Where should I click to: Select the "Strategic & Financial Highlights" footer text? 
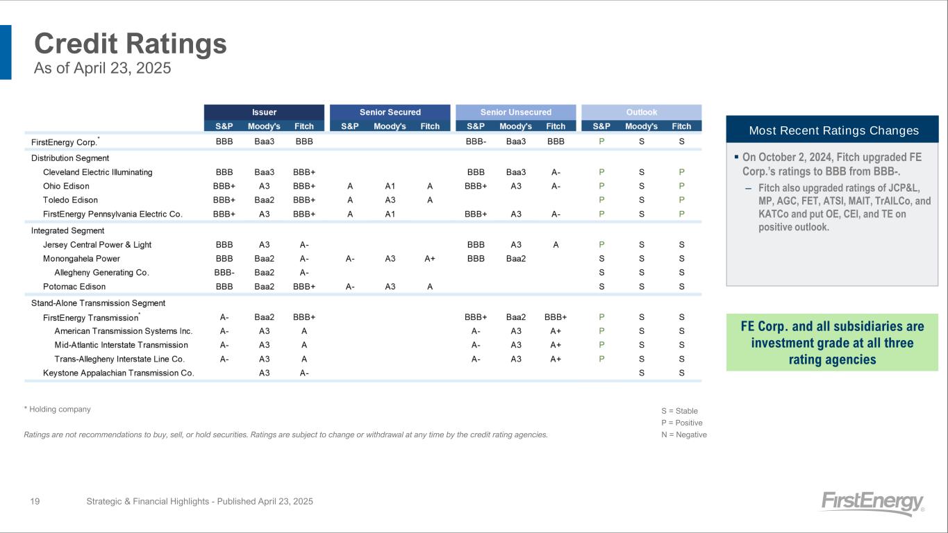[200, 501]
